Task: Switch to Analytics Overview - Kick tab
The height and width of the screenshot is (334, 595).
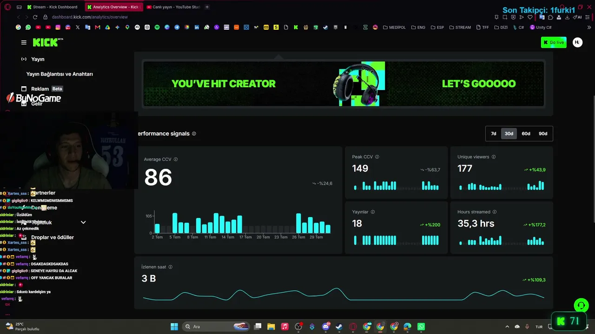Action: 114,7
